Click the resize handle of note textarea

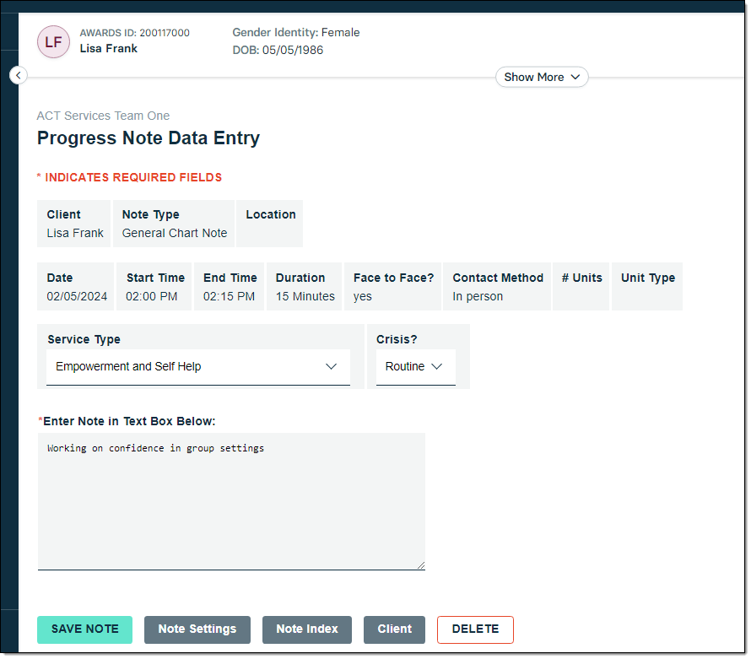click(420, 565)
